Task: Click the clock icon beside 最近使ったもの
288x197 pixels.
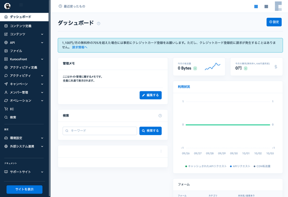Action: pyautogui.click(x=60, y=6)
